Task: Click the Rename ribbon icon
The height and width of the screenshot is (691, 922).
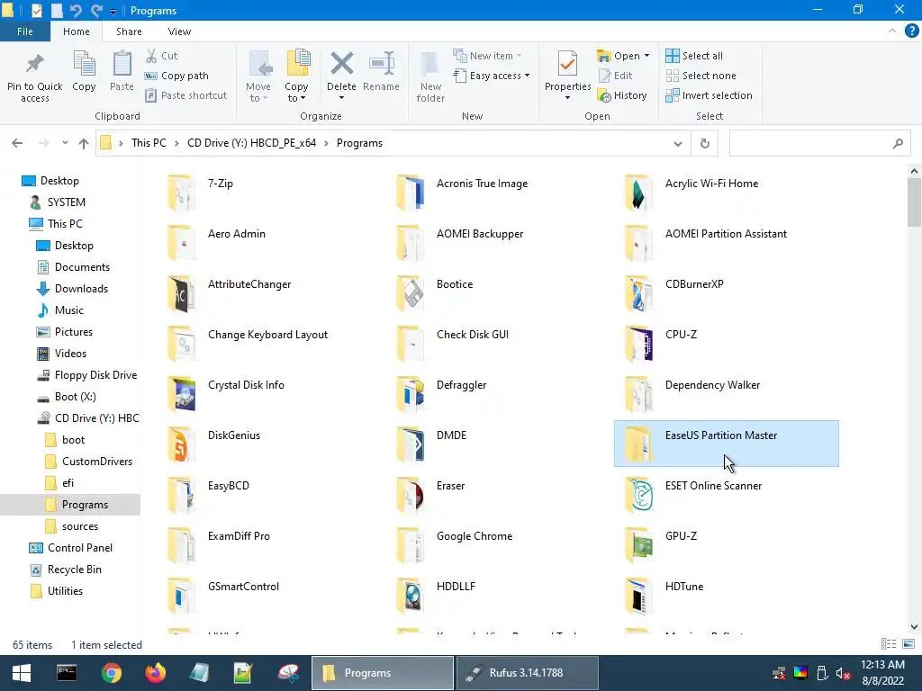Action: point(381,64)
